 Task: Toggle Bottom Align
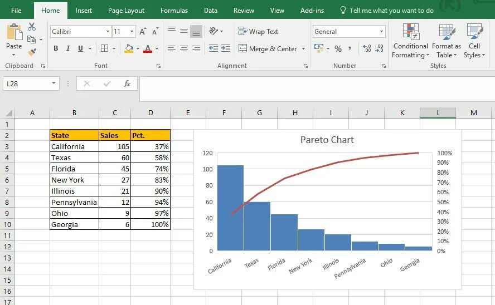(196, 32)
